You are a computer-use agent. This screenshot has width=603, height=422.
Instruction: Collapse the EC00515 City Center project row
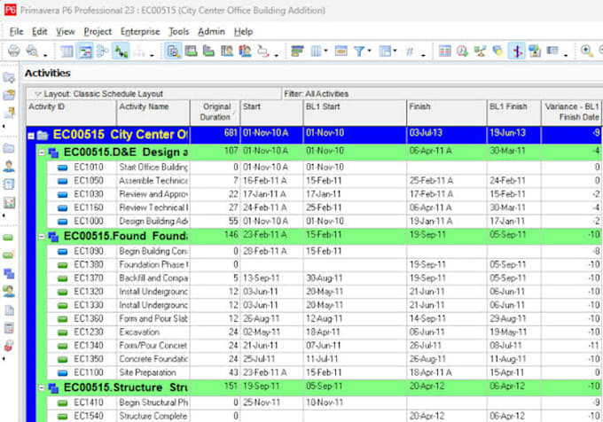(x=31, y=136)
